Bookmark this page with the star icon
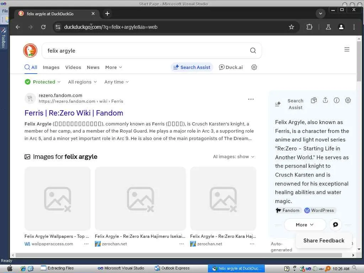 tap(291, 27)
